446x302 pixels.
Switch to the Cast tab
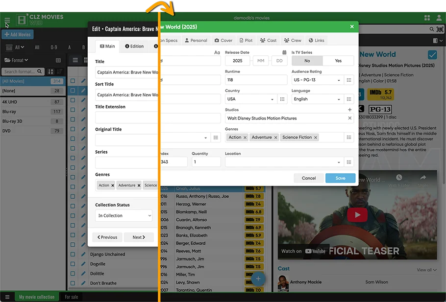[268, 40]
